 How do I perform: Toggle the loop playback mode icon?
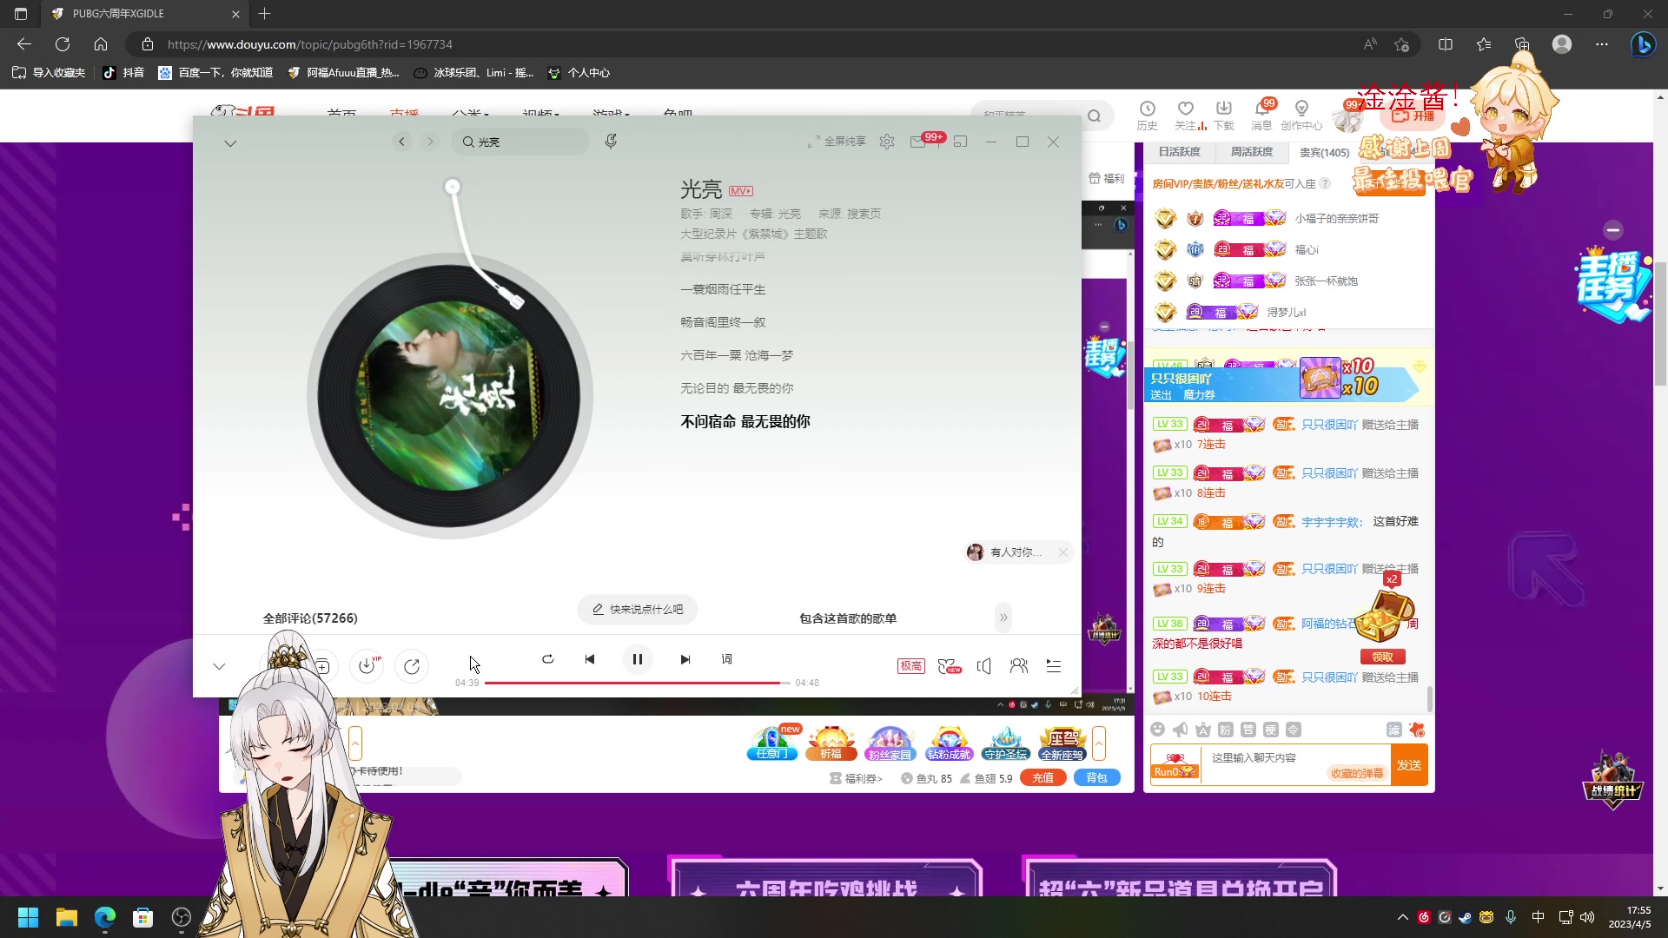[547, 659]
